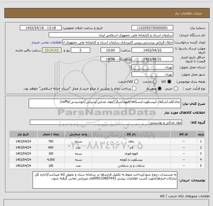Viewport: 213px width, 206px height.
Task: Select کالا/خدمت radio button
Action: coord(136,82)
